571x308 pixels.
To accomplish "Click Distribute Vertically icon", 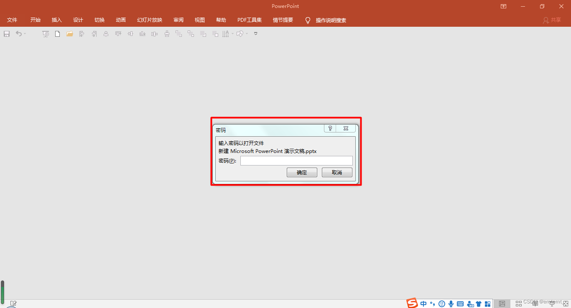I will 167,34.
